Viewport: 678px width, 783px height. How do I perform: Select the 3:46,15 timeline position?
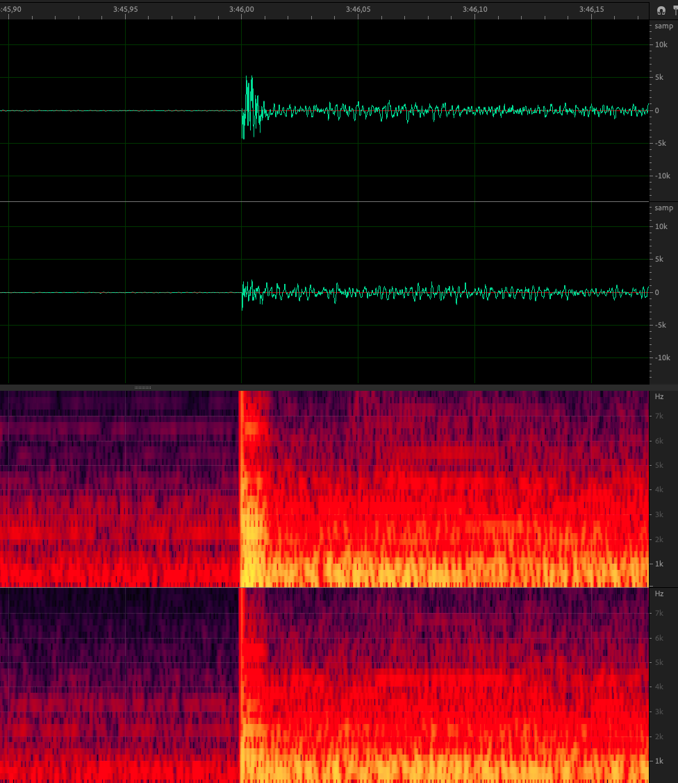tap(591, 9)
